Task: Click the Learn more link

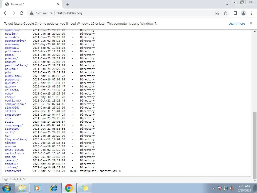Action: [x=237, y=23]
